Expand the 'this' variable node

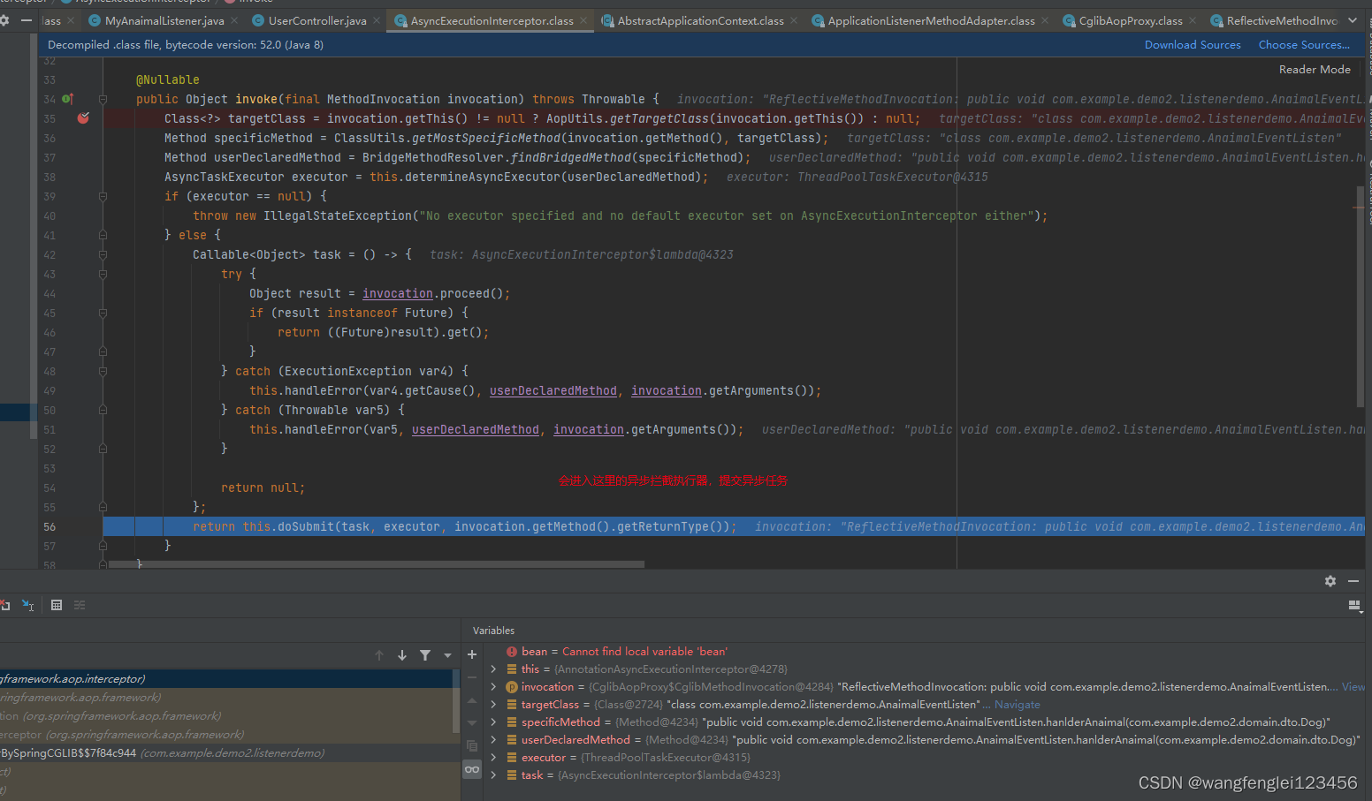coord(493,669)
